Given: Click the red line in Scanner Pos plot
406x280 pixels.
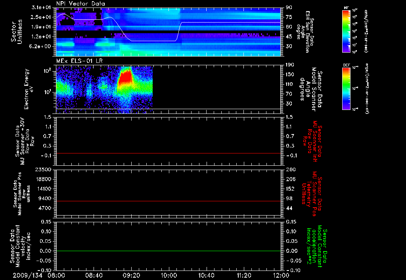Looking at the screenshot, I should click(x=169, y=201).
